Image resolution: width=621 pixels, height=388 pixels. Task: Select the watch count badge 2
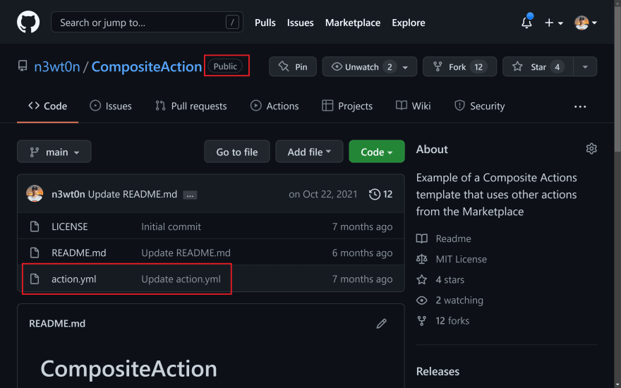[390, 67]
